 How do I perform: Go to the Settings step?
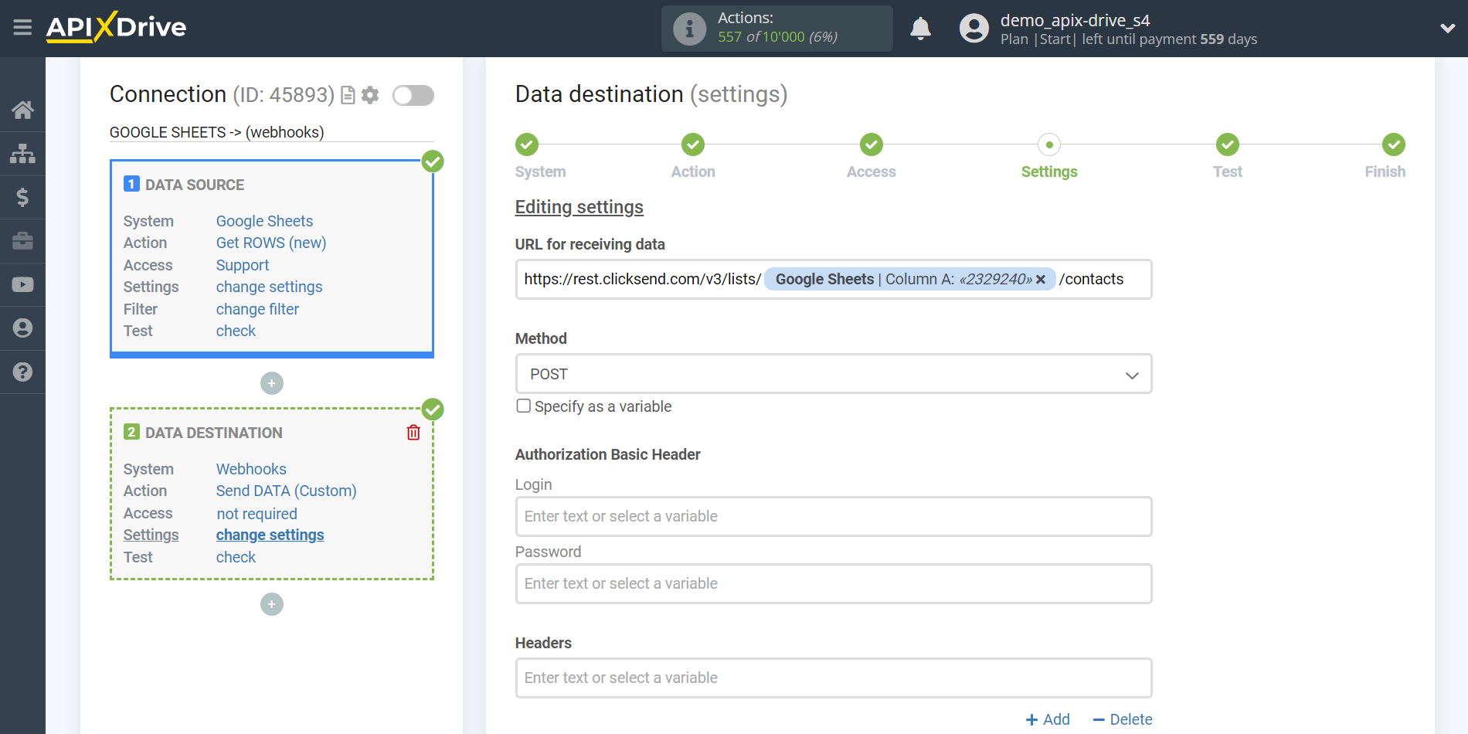[1049, 157]
